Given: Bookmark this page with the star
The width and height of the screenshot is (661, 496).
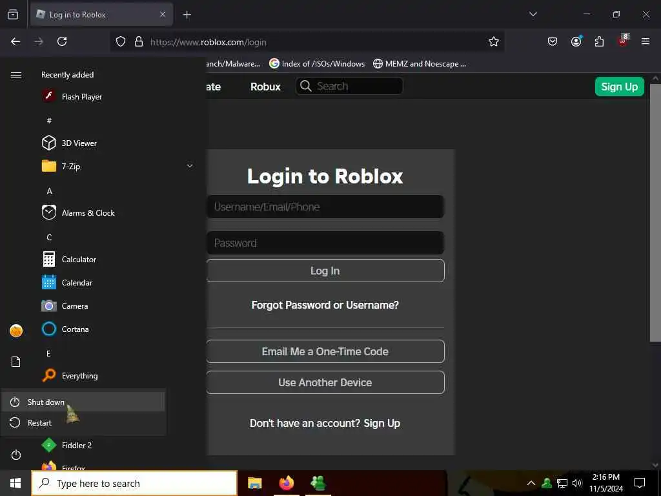Looking at the screenshot, I should point(494,41).
